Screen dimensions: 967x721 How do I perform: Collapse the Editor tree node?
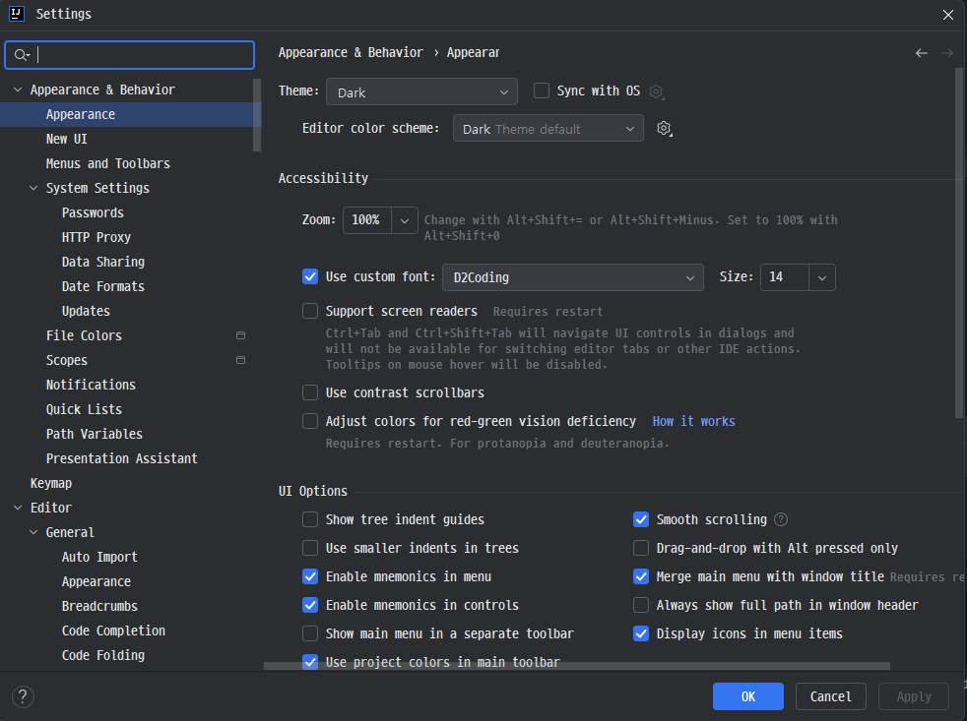tap(18, 508)
